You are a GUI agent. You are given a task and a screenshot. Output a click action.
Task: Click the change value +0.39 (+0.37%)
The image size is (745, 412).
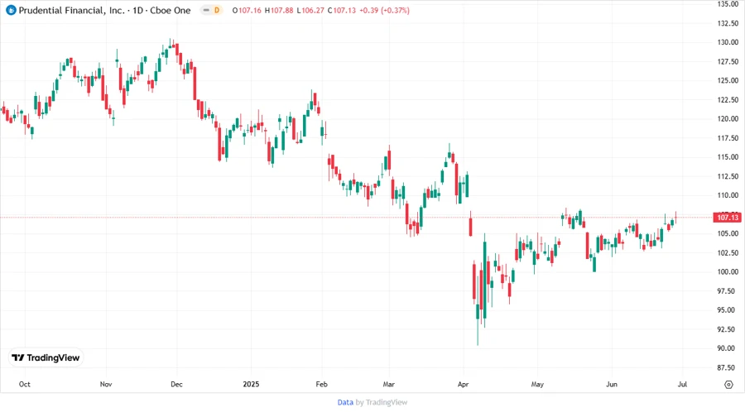pyautogui.click(x=384, y=11)
